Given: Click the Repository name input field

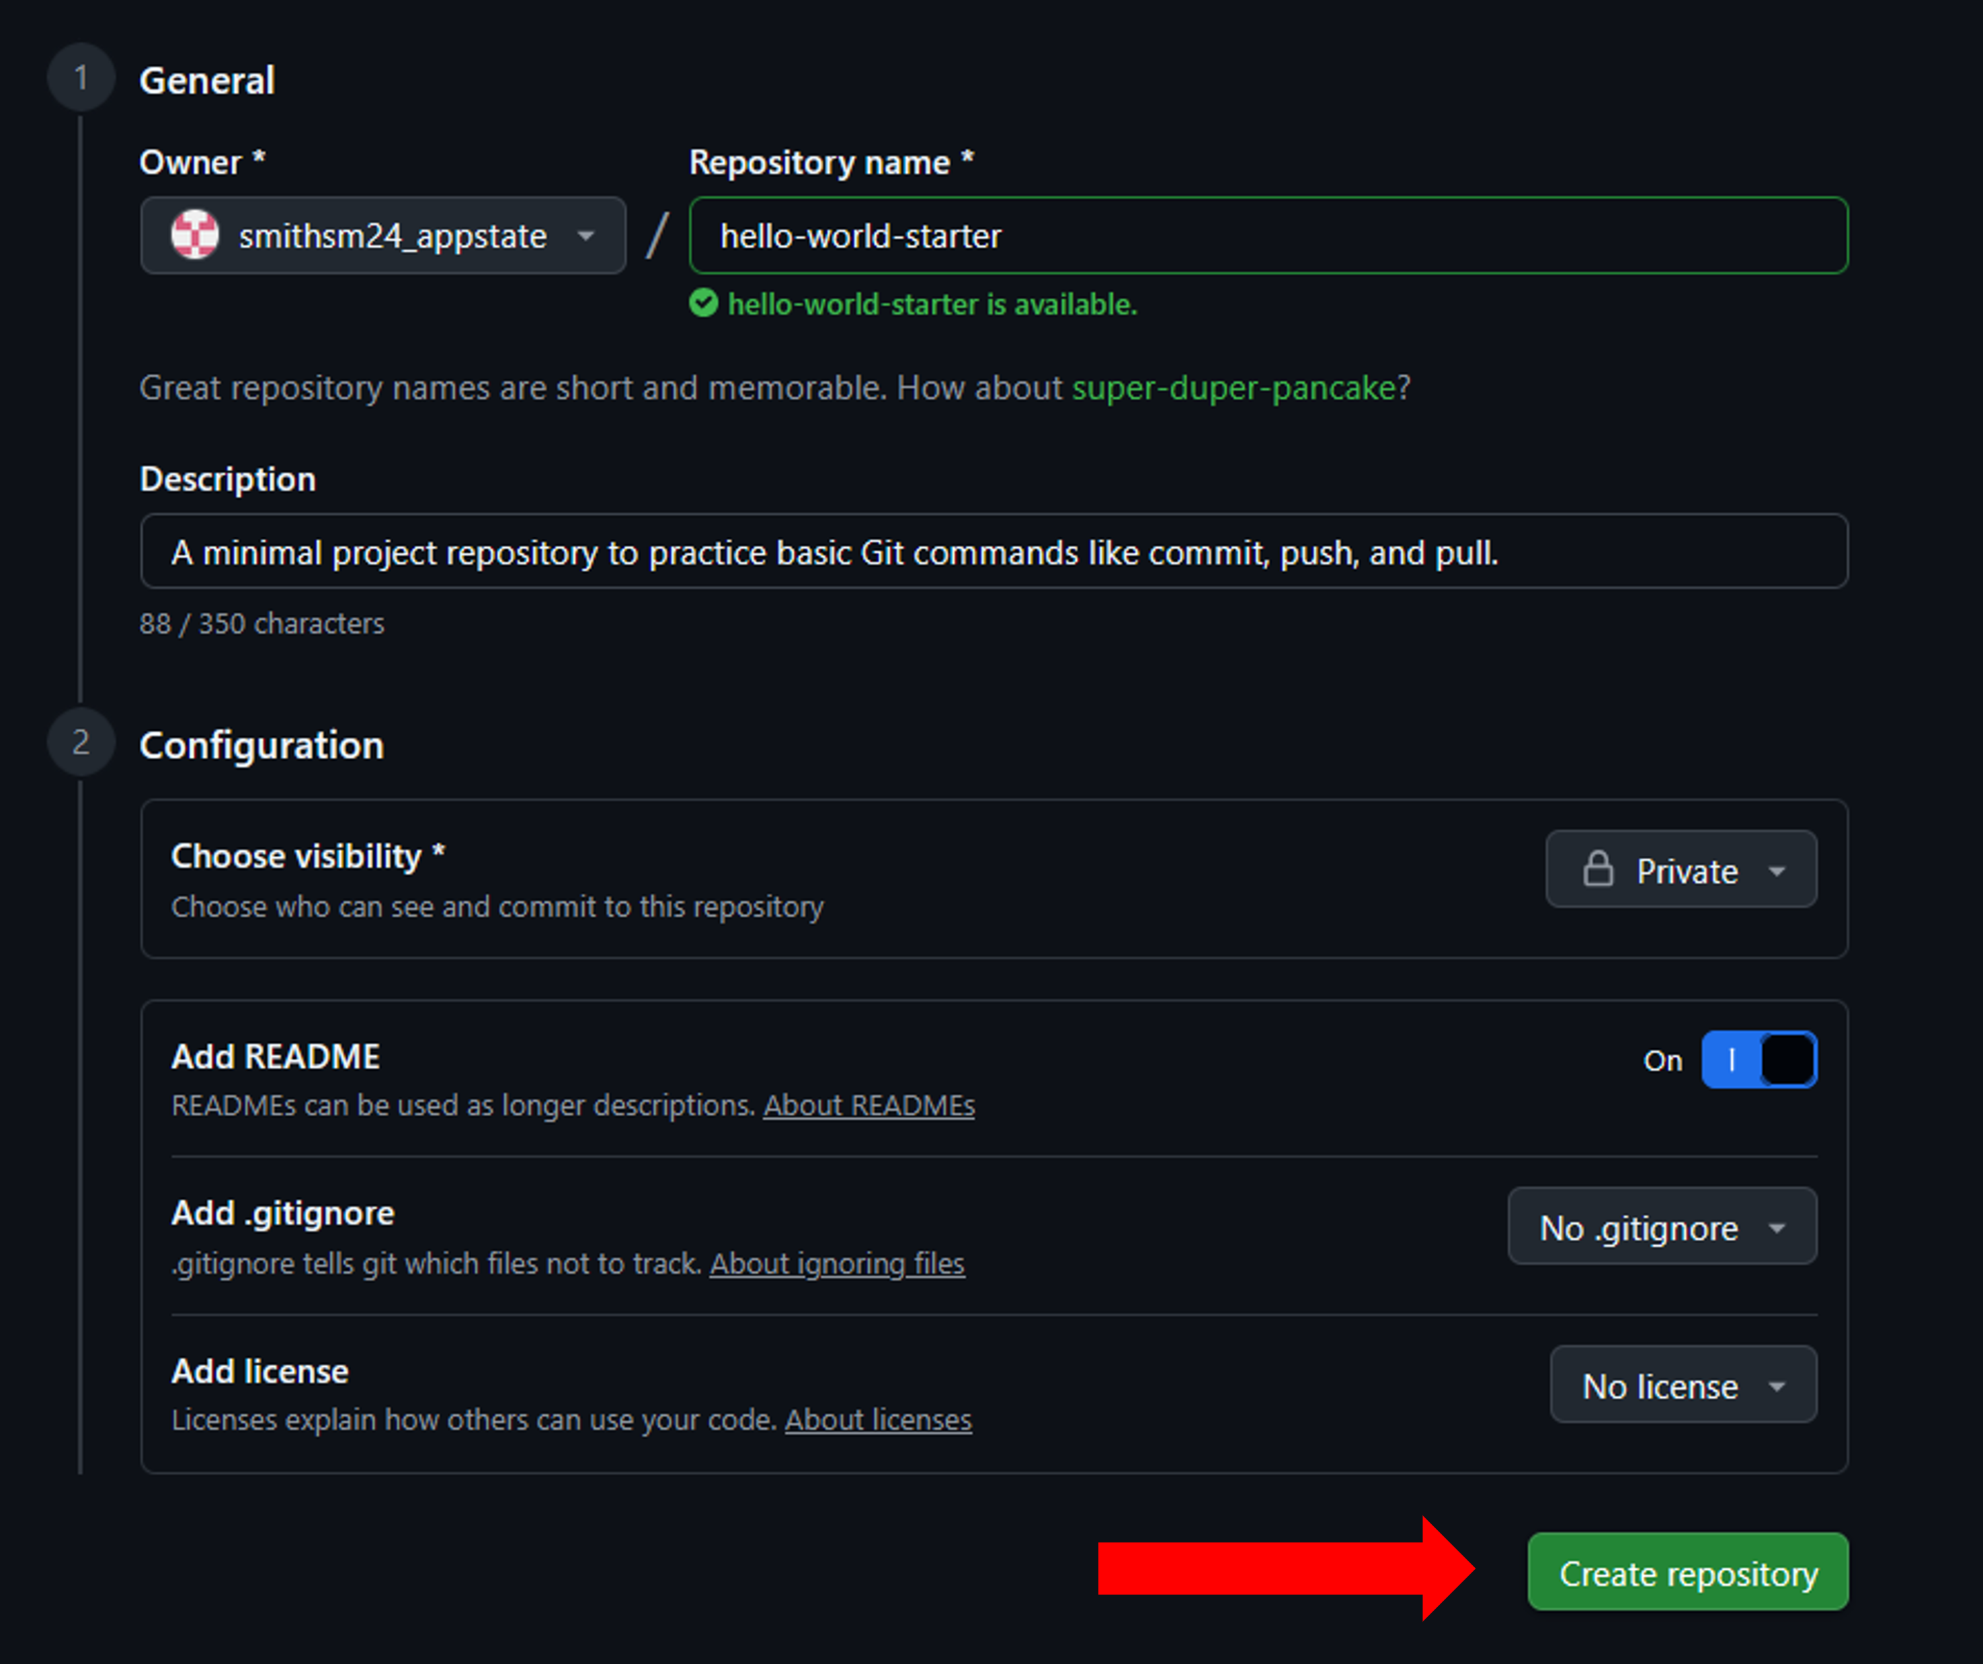Looking at the screenshot, I should point(1265,236).
